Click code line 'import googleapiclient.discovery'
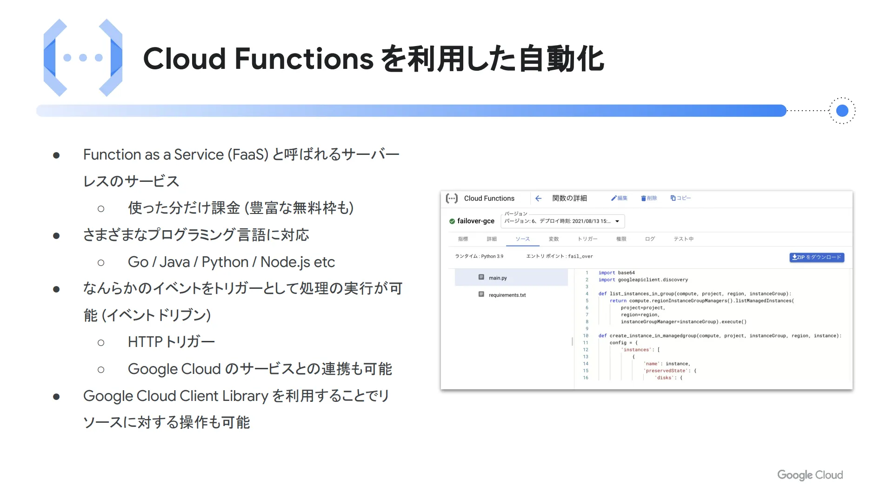The image size is (880, 493). [643, 280]
